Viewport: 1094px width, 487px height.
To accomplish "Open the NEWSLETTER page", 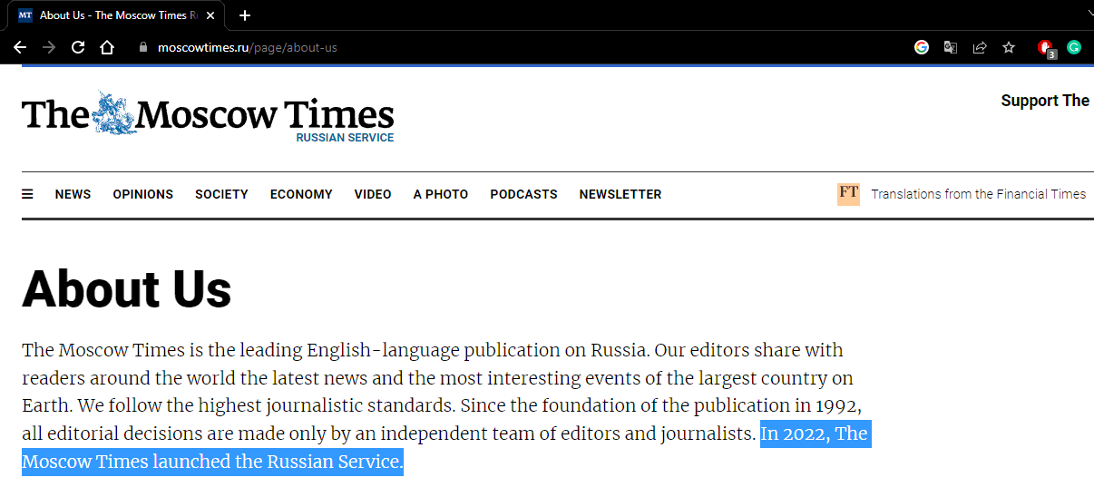I will pos(620,194).
